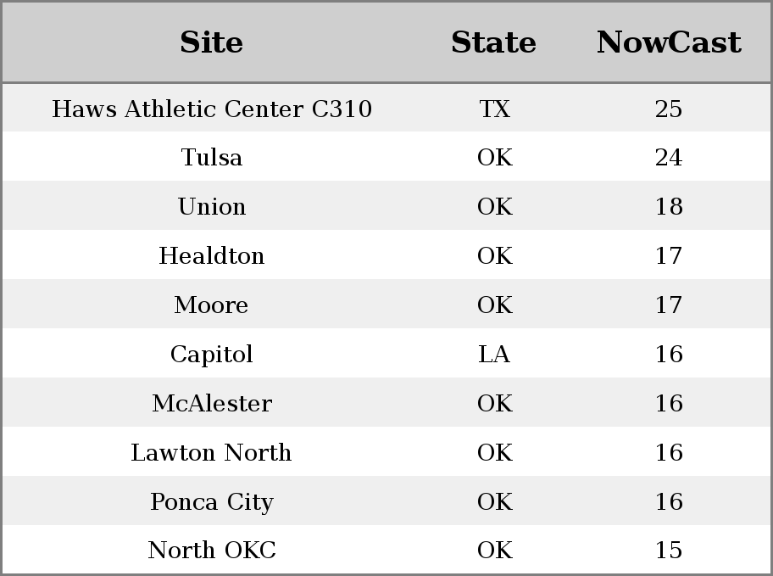Select the NowCast value 18
Viewport: 773px width, 576px height.
(669, 206)
